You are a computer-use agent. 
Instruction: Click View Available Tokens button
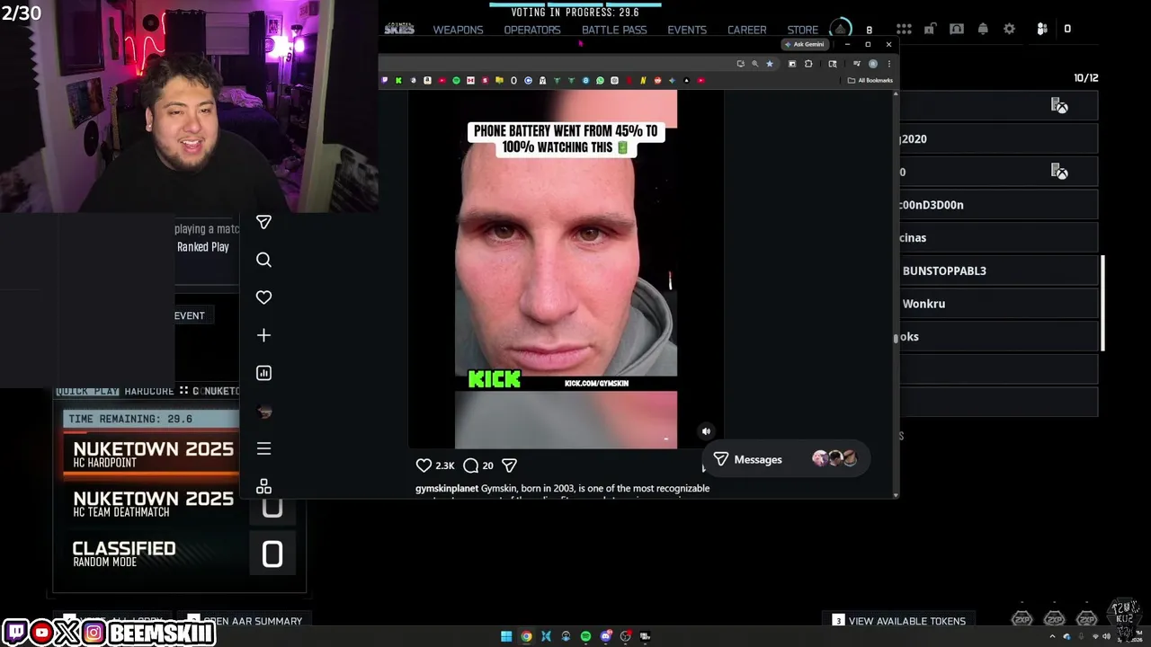(x=898, y=621)
